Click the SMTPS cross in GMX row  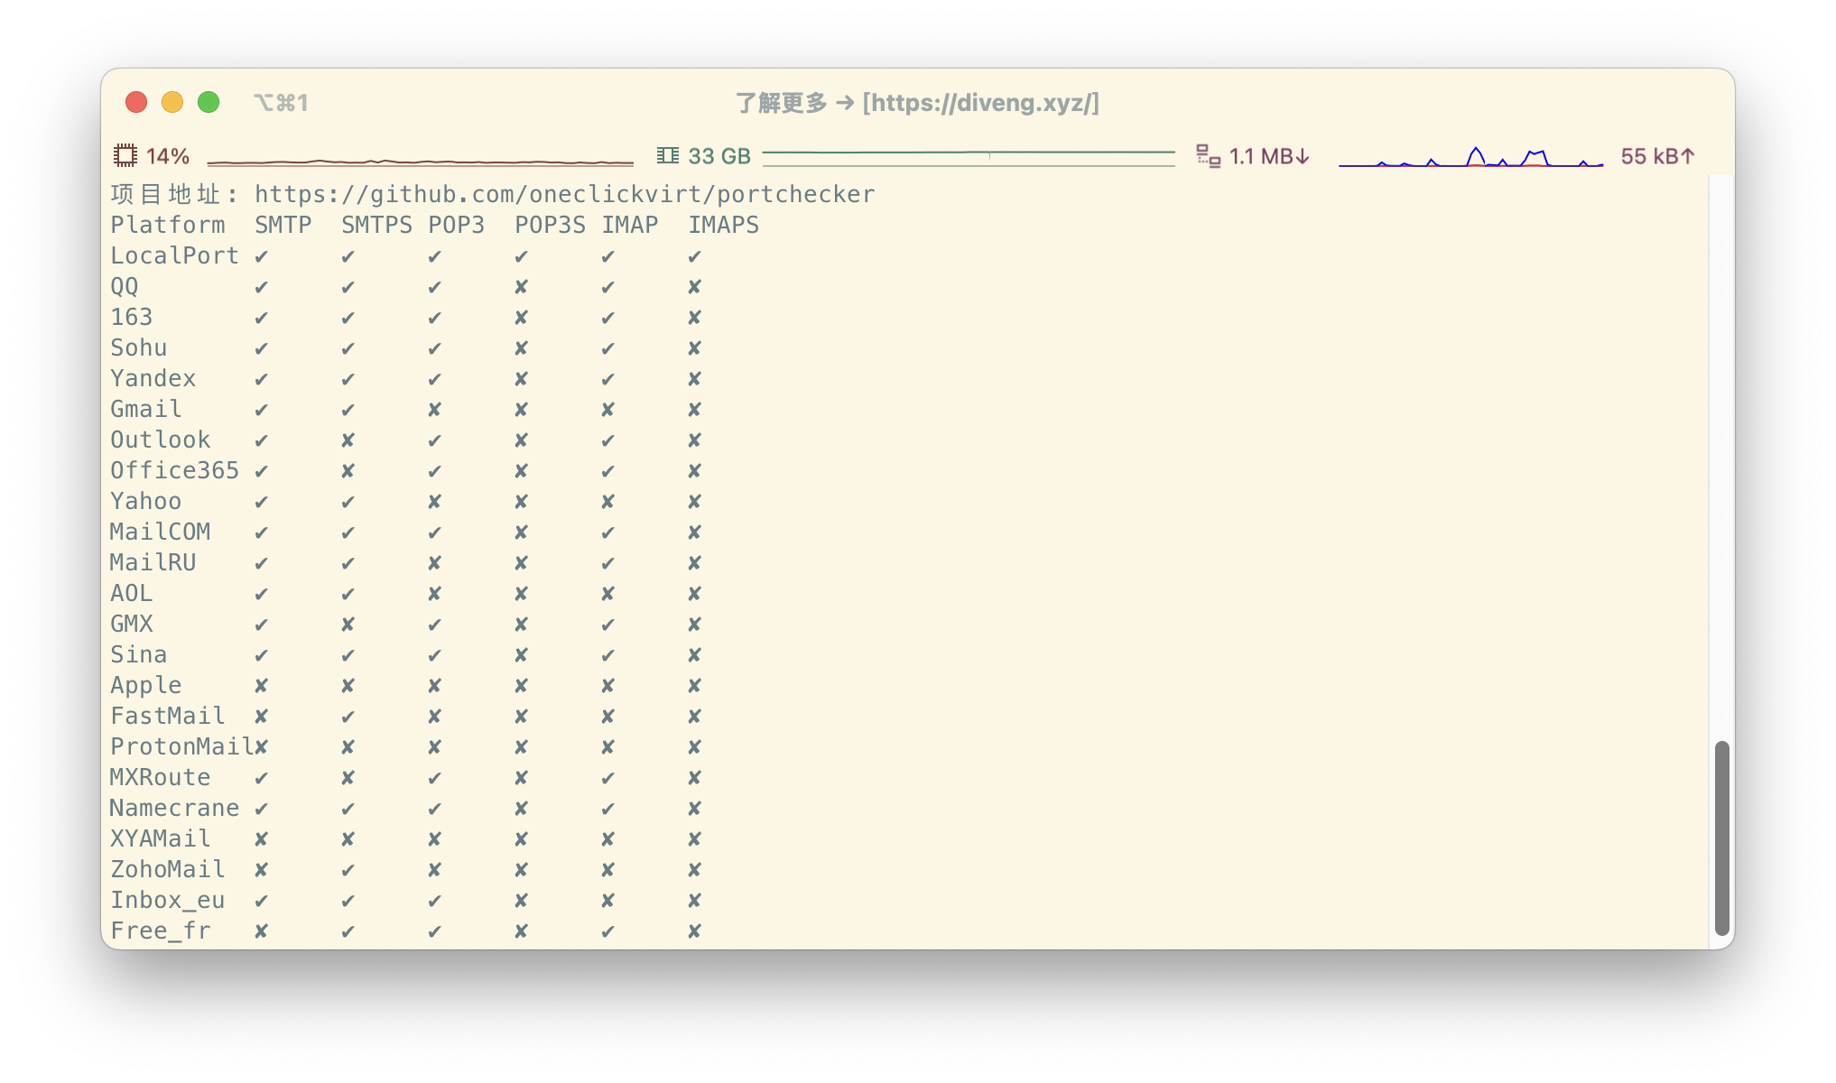coord(348,625)
